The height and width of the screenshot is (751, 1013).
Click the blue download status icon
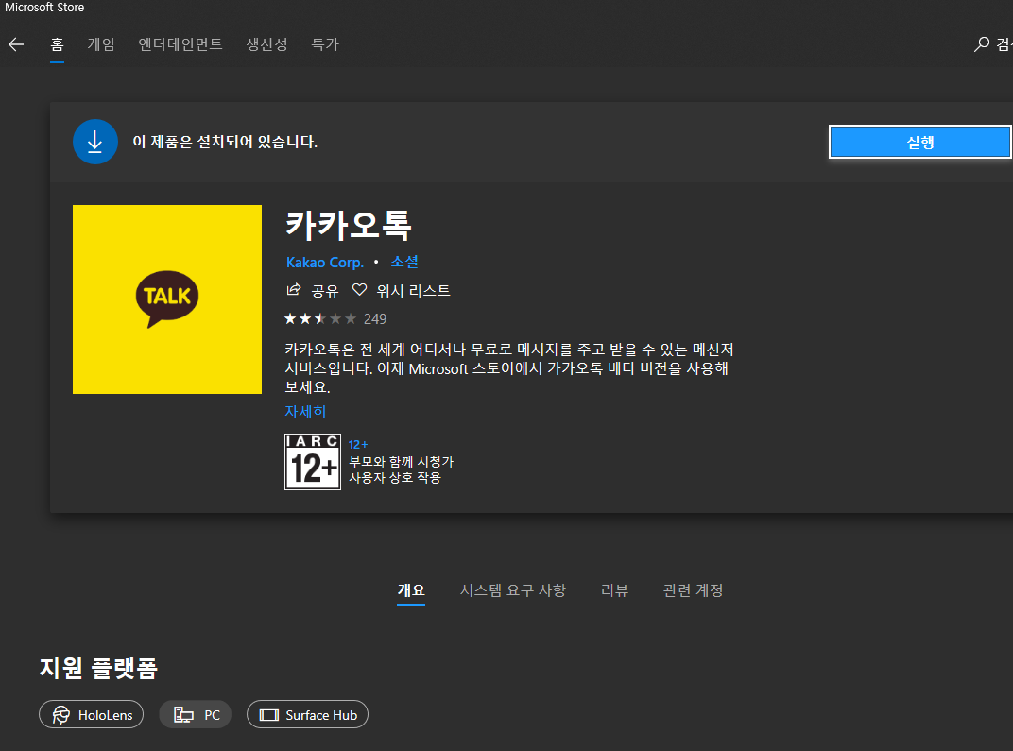pyautogui.click(x=94, y=142)
